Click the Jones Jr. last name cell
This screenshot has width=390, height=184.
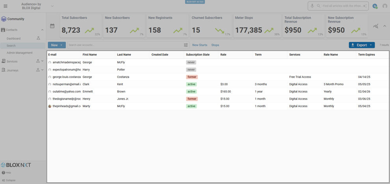click(123, 99)
